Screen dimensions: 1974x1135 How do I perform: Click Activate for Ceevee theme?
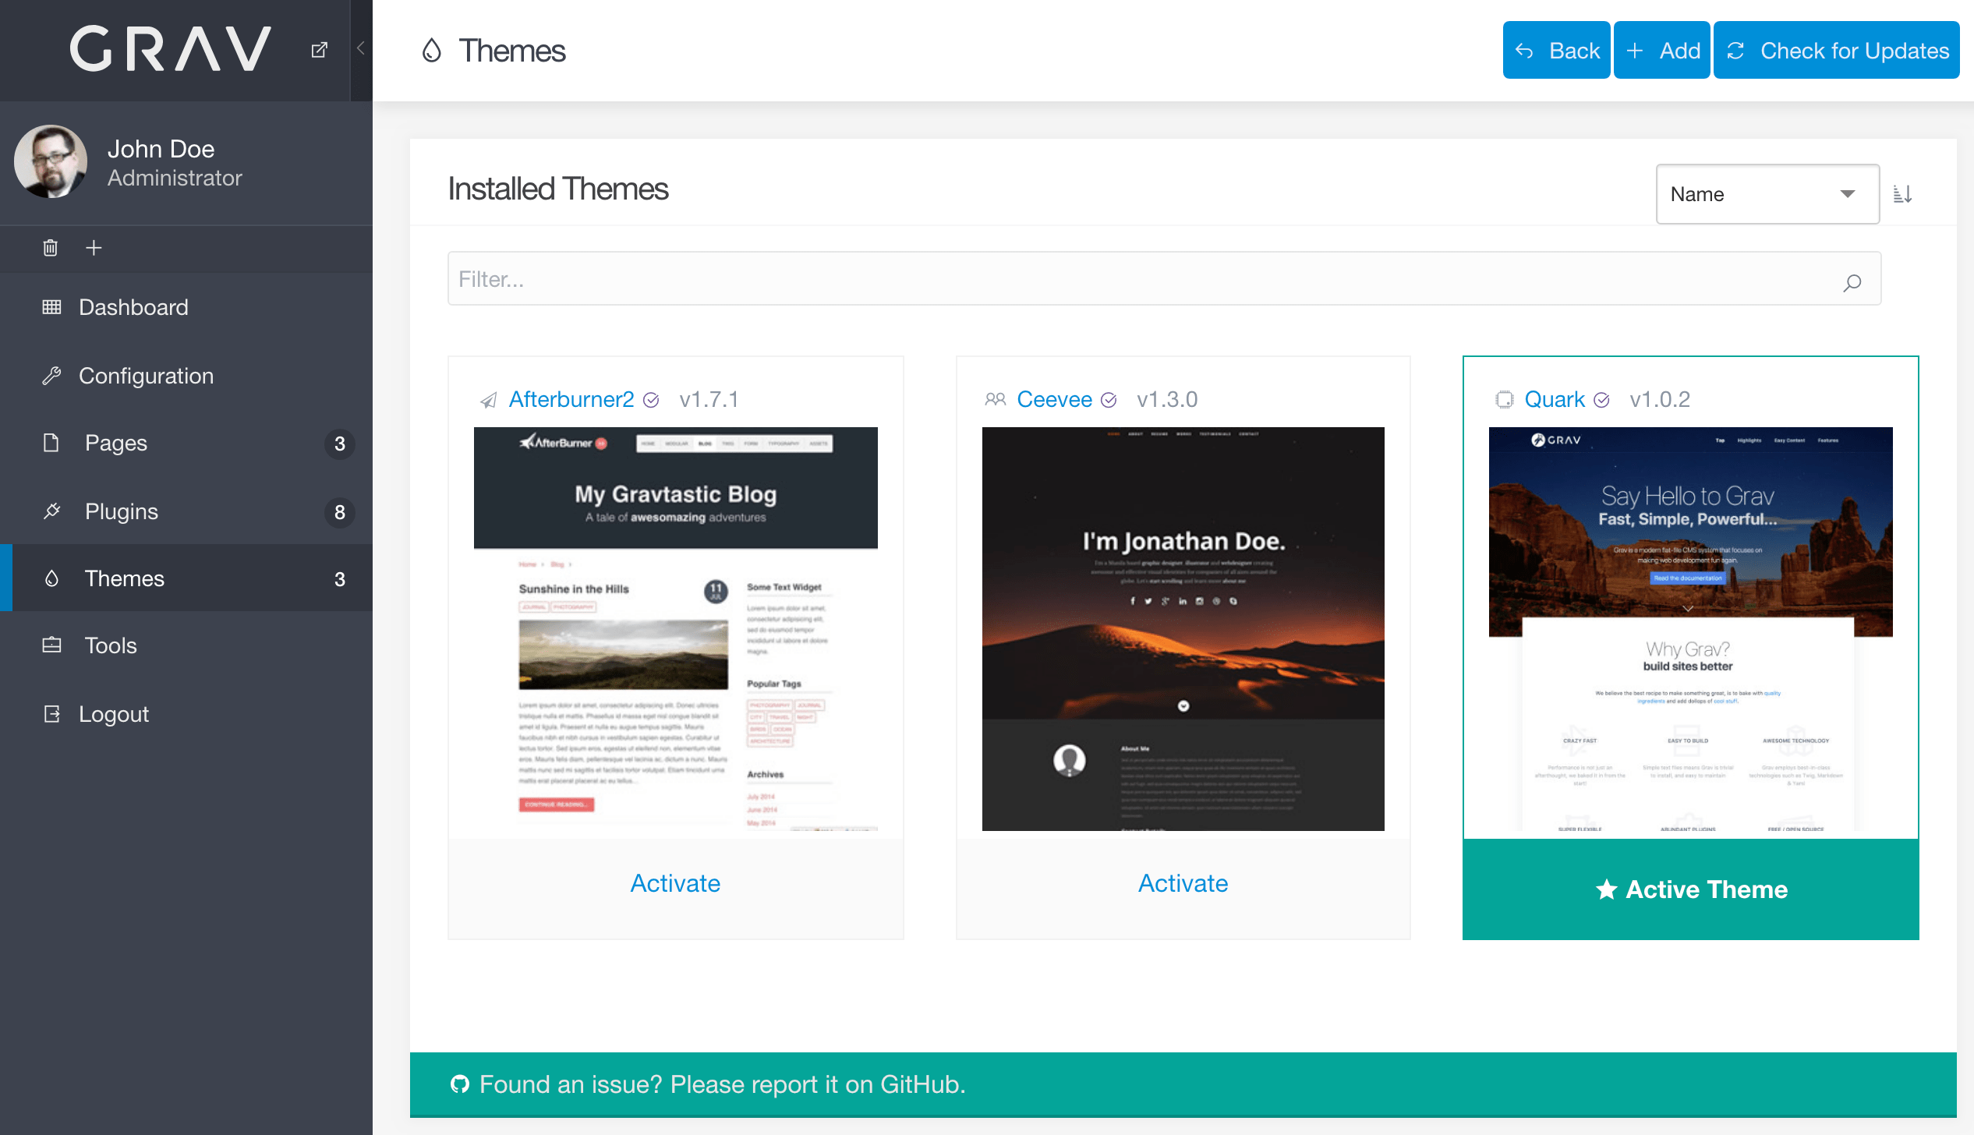point(1182,882)
